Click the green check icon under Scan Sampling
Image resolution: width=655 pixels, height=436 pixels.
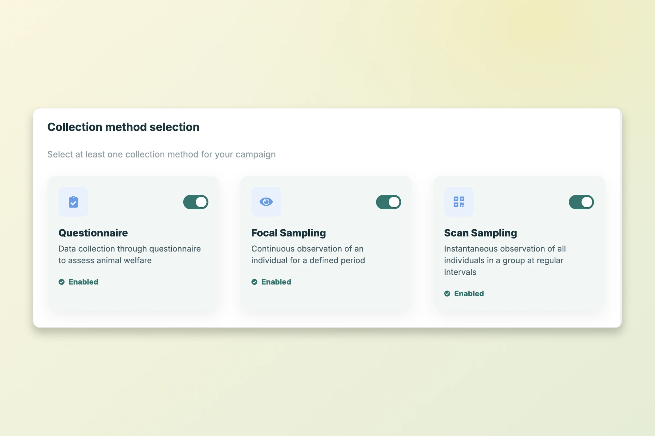tap(447, 294)
